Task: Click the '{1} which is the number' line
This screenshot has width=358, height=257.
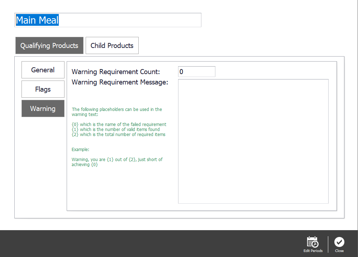Action: [x=116, y=129]
